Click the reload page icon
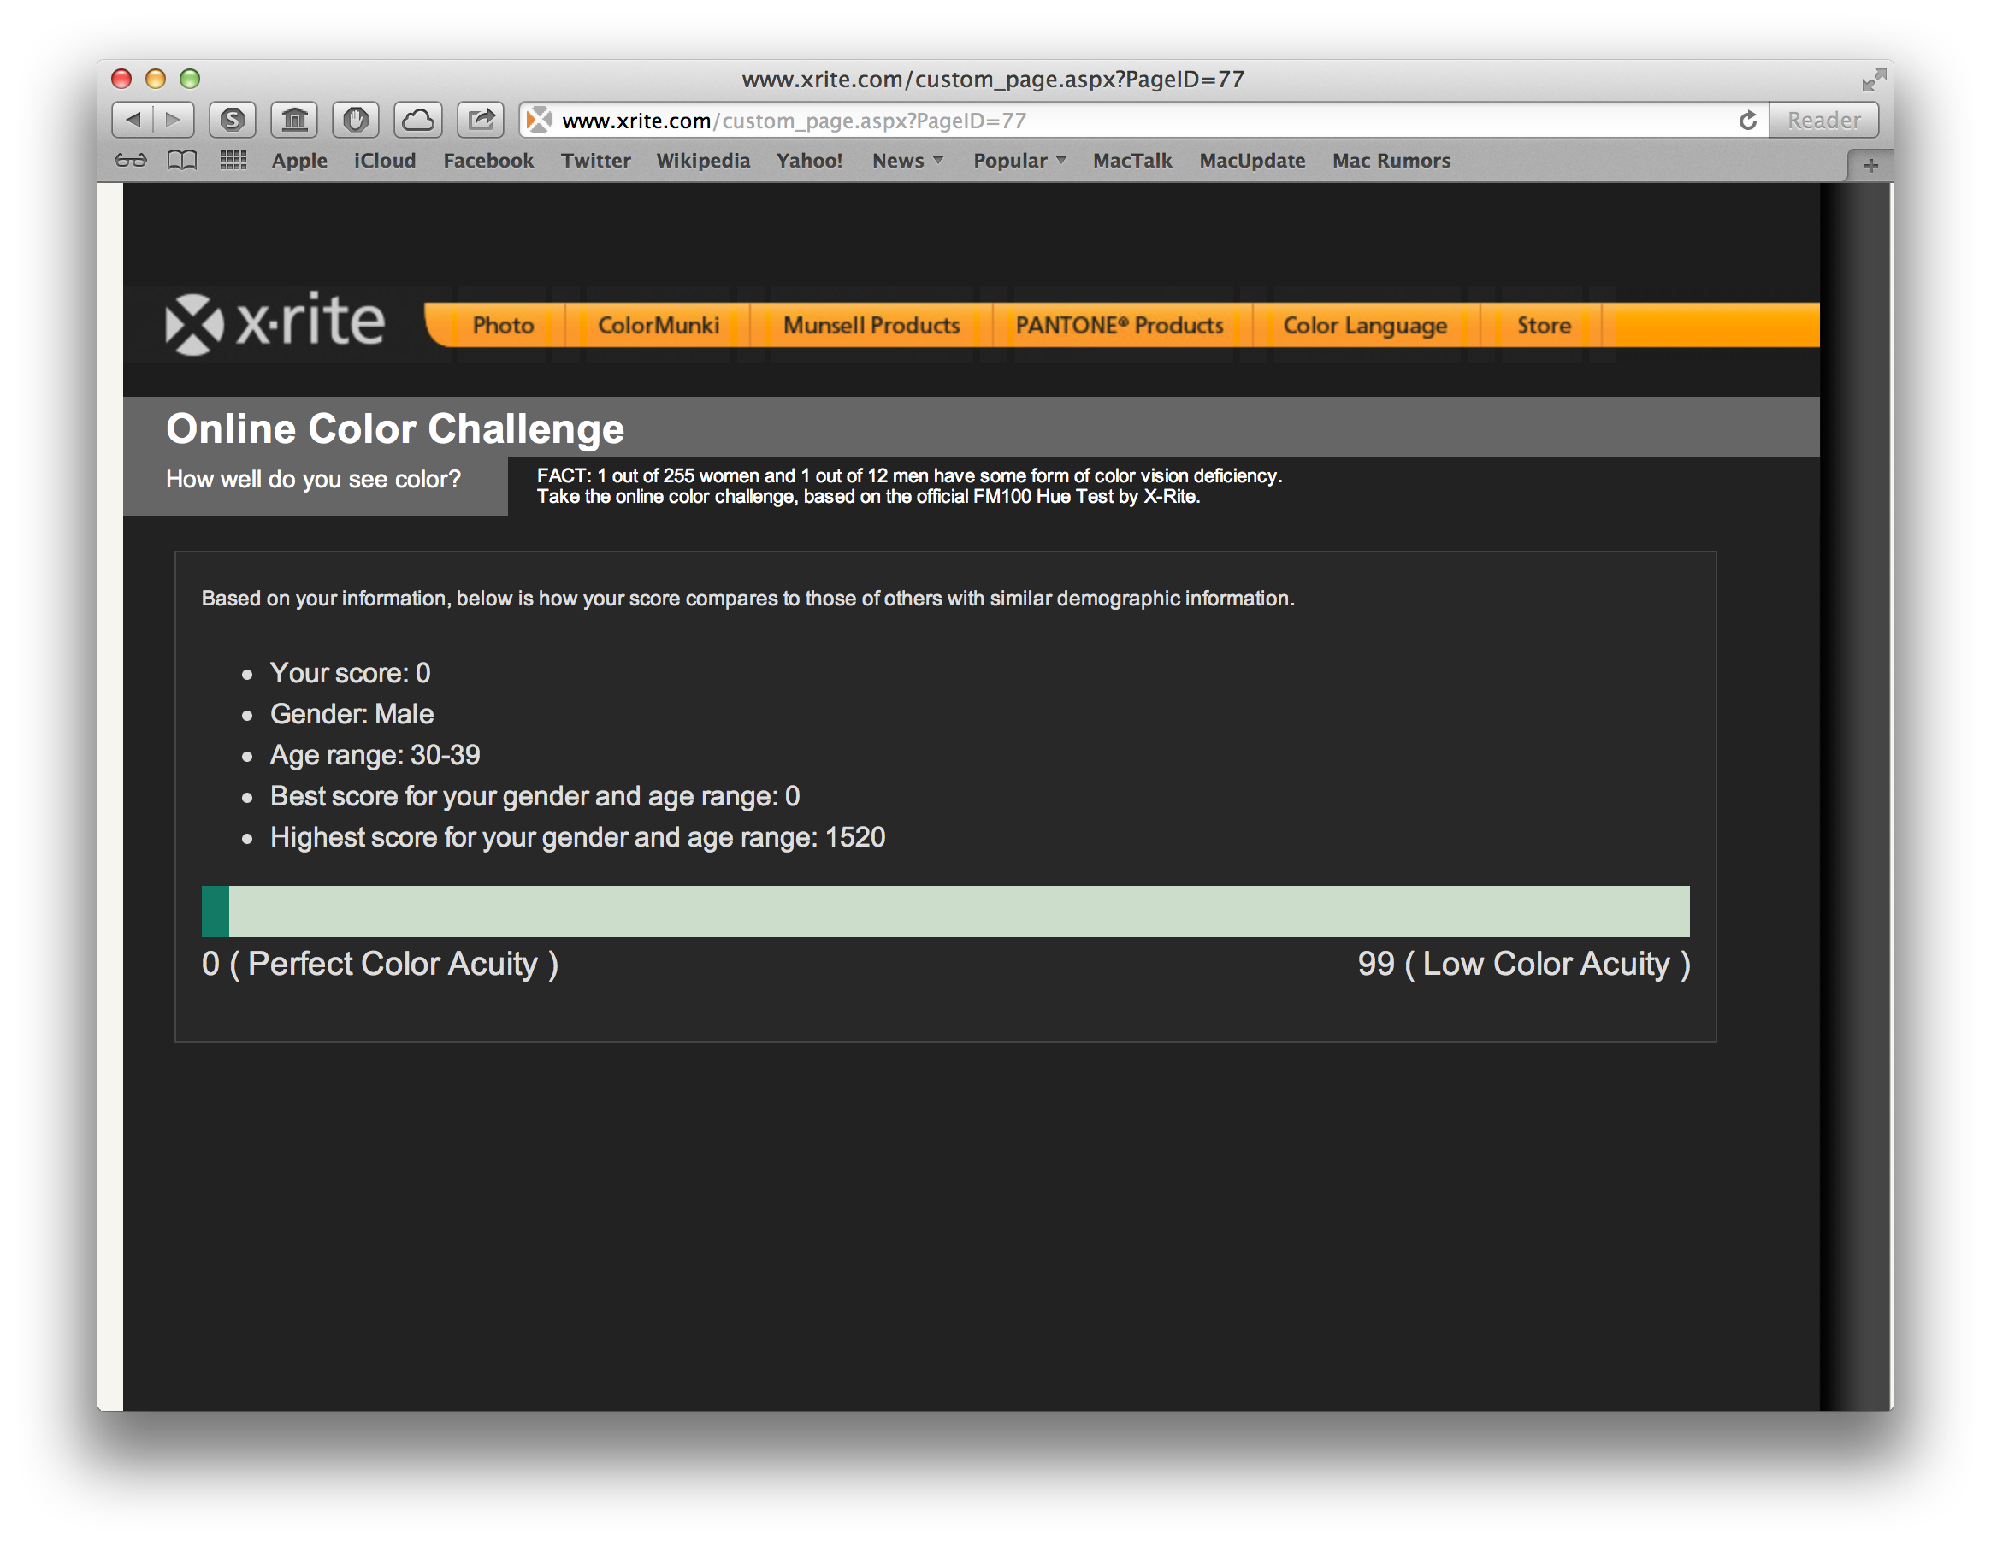The height and width of the screenshot is (1546, 1991). click(x=1746, y=121)
